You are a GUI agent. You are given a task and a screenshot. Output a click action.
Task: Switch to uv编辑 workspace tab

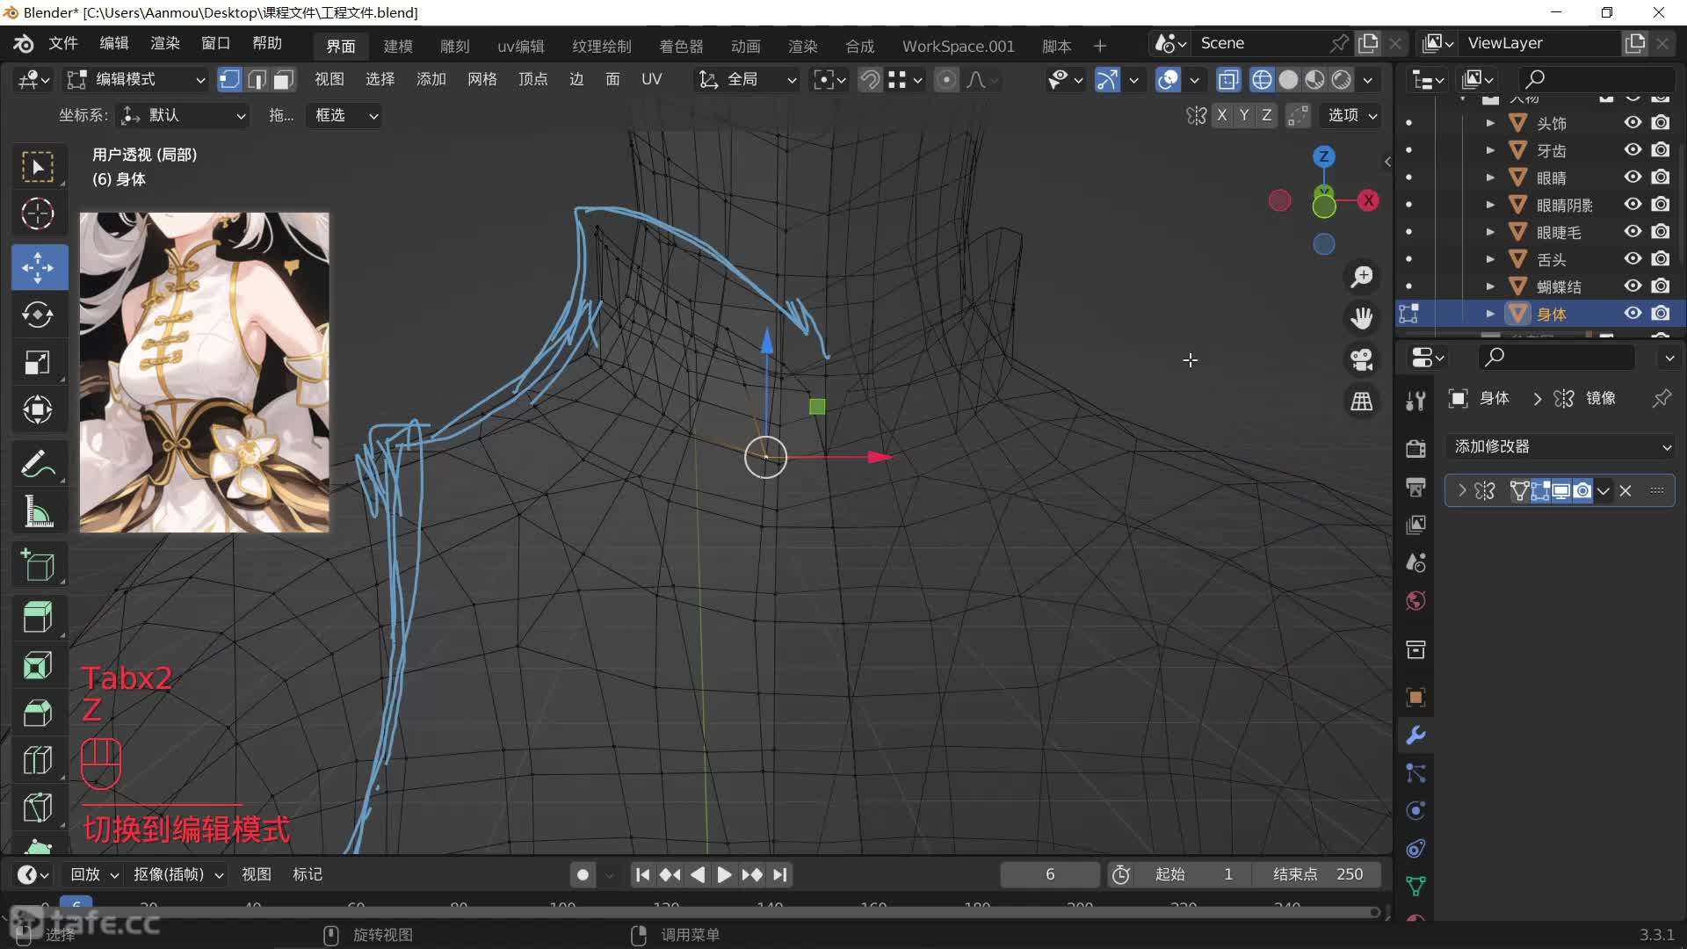pyautogui.click(x=521, y=47)
